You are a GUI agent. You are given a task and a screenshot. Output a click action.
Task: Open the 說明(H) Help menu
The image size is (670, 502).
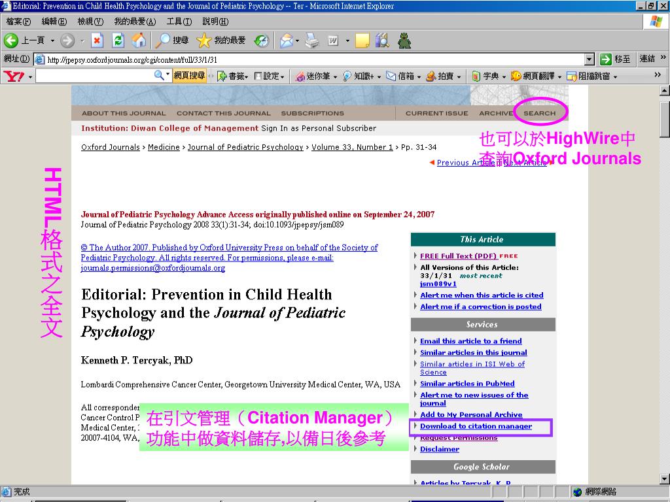click(215, 22)
